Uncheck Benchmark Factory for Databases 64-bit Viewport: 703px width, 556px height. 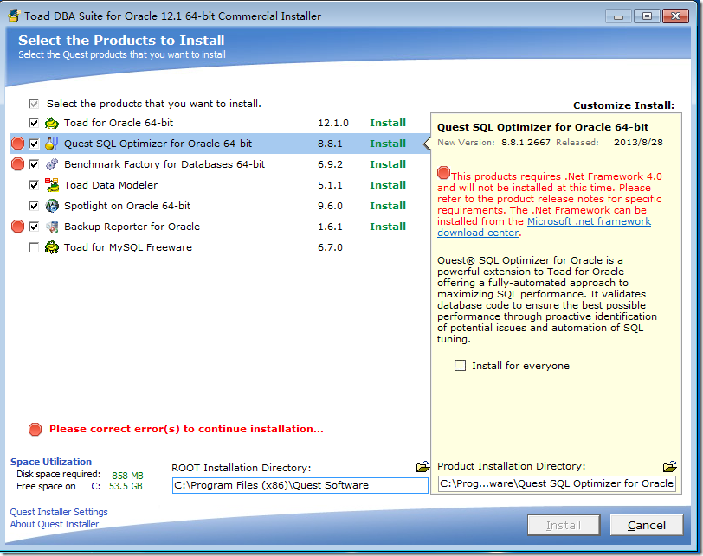pos(34,164)
